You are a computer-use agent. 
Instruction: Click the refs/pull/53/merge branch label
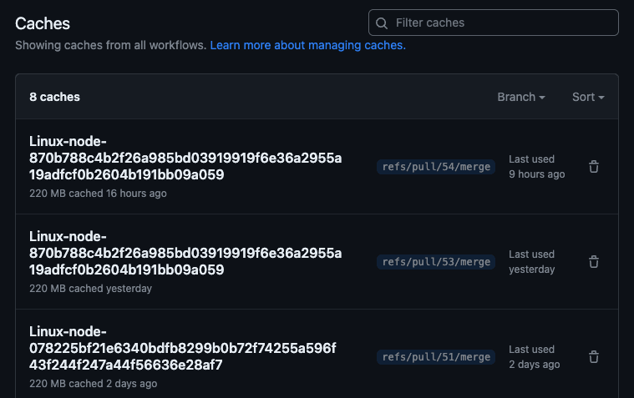pos(436,262)
